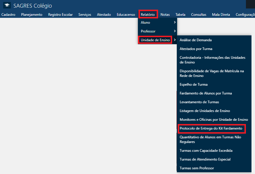Viewport: 255px width, 174px height.
Task: Select the Registro Escolar menu
Action: point(60,14)
